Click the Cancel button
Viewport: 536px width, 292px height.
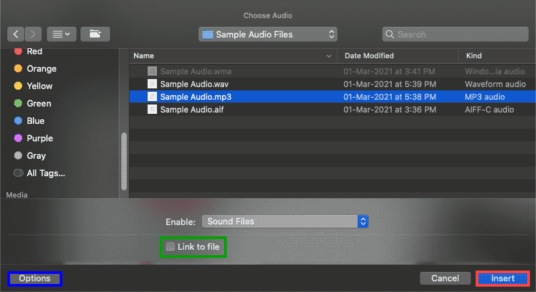445,278
